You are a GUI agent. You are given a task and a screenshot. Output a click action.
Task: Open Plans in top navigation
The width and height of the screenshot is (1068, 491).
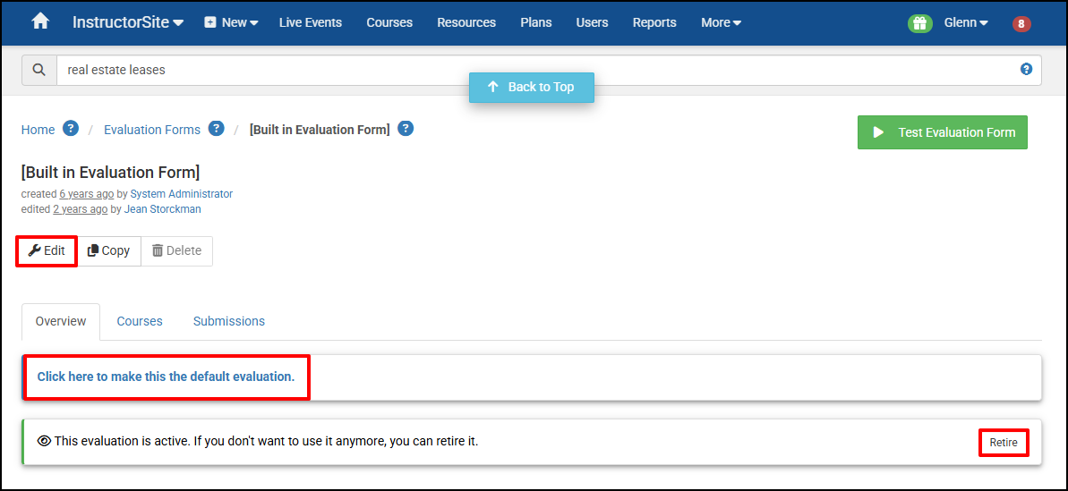536,22
